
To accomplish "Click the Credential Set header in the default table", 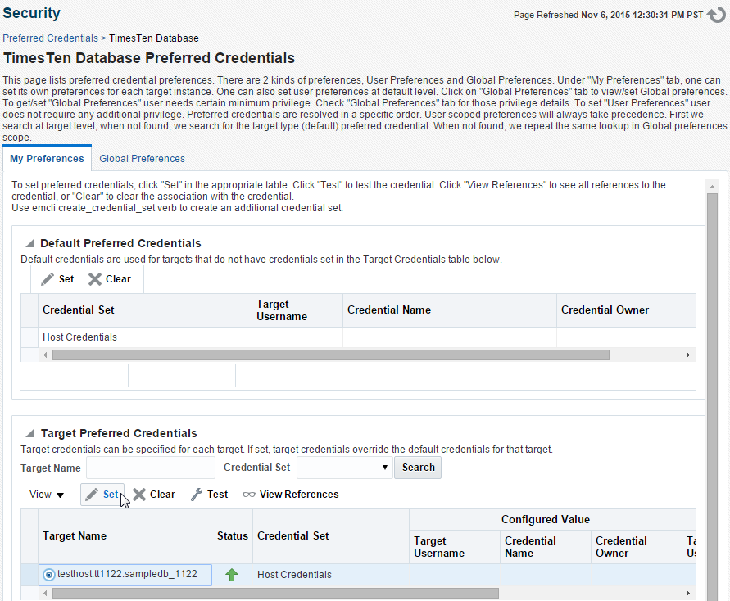I will 145,310.
